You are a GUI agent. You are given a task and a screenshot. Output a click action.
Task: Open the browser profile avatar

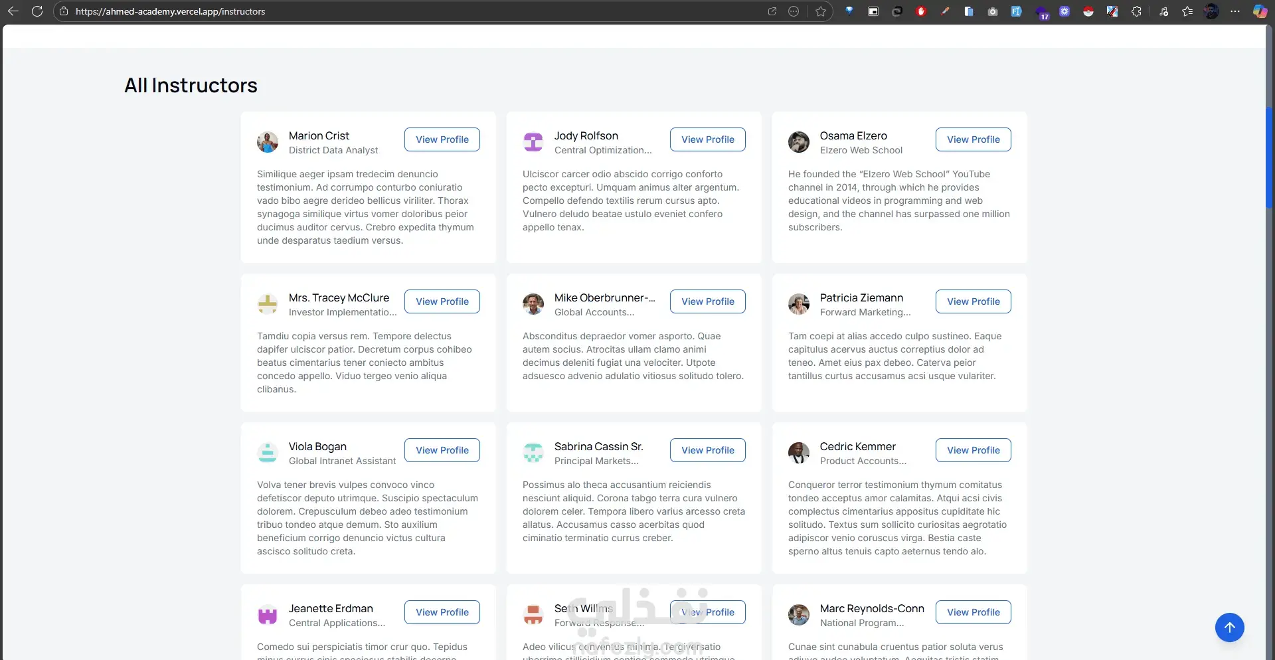pyautogui.click(x=1211, y=11)
